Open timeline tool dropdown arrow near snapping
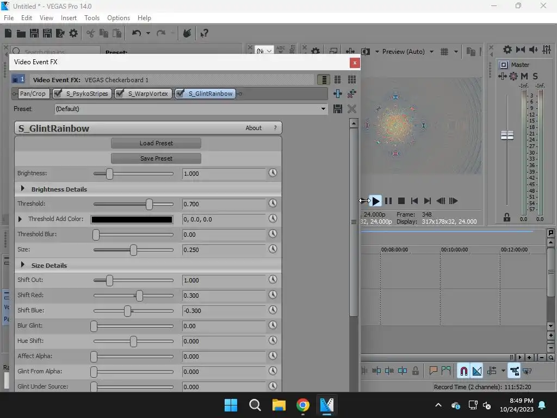This screenshot has width=557, height=418. click(503, 371)
